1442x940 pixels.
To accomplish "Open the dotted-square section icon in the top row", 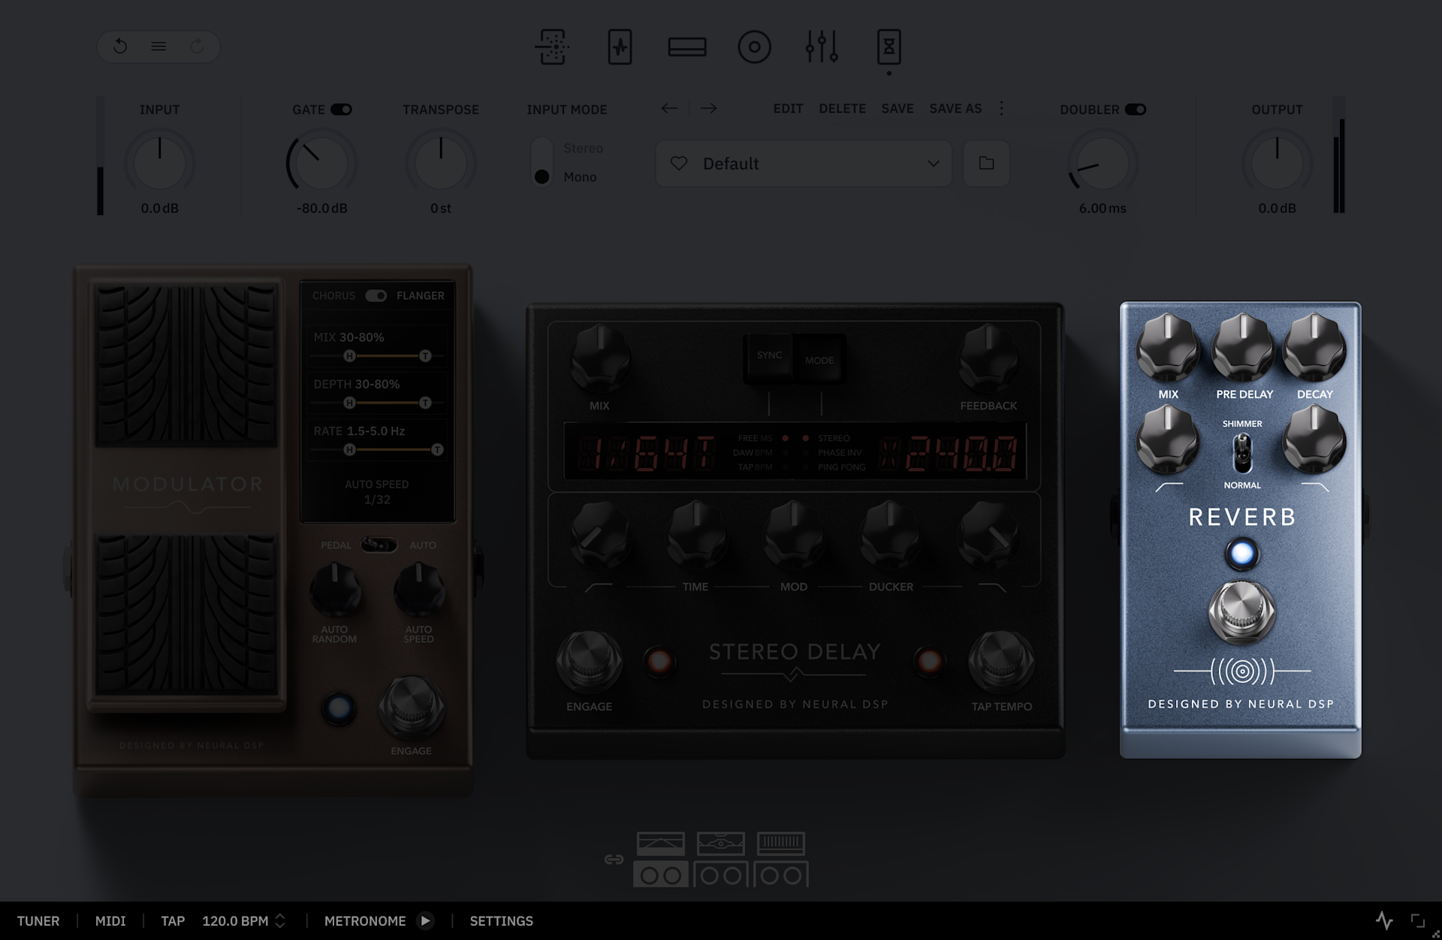I will [553, 47].
